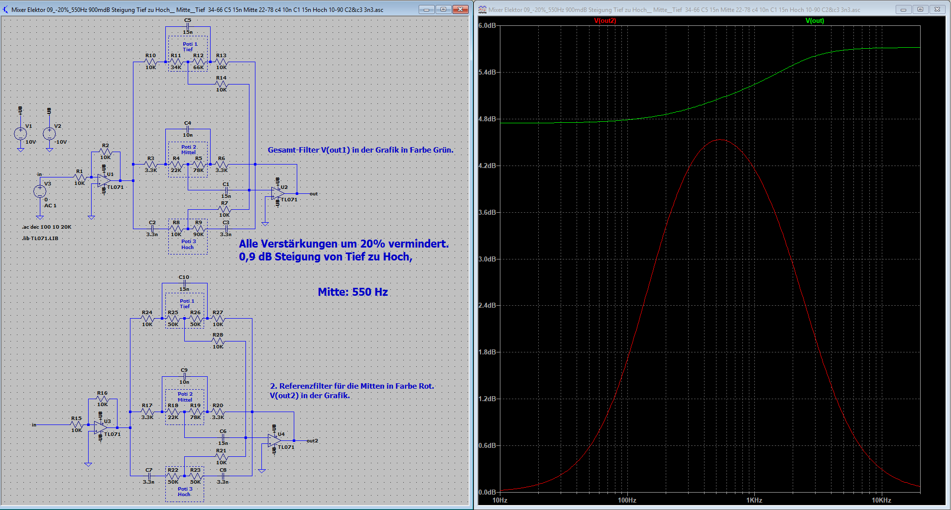This screenshot has height=510, width=951.
Task: Select the V3 AC input source
Action: (x=40, y=191)
